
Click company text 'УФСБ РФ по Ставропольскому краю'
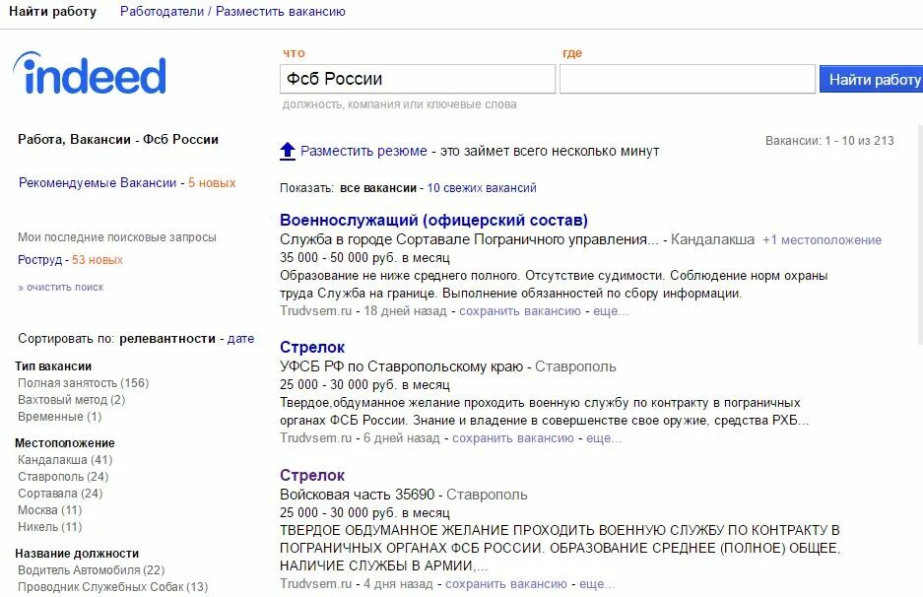[x=402, y=366]
